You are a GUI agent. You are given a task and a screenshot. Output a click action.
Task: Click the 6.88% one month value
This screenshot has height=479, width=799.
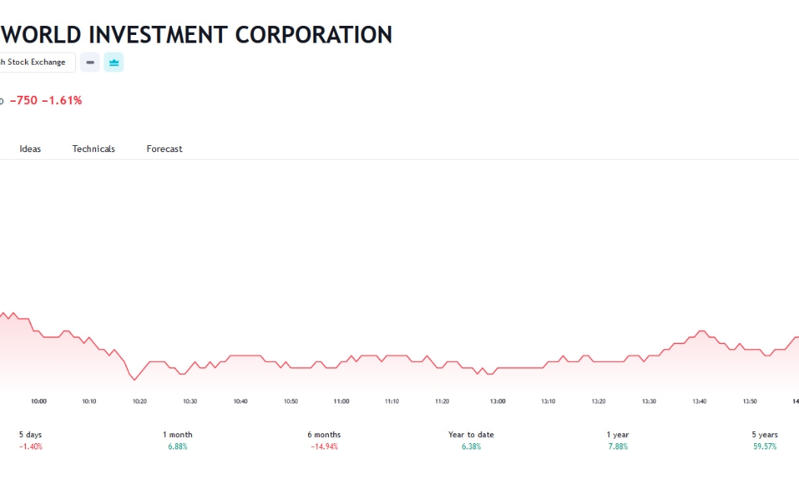tap(178, 446)
